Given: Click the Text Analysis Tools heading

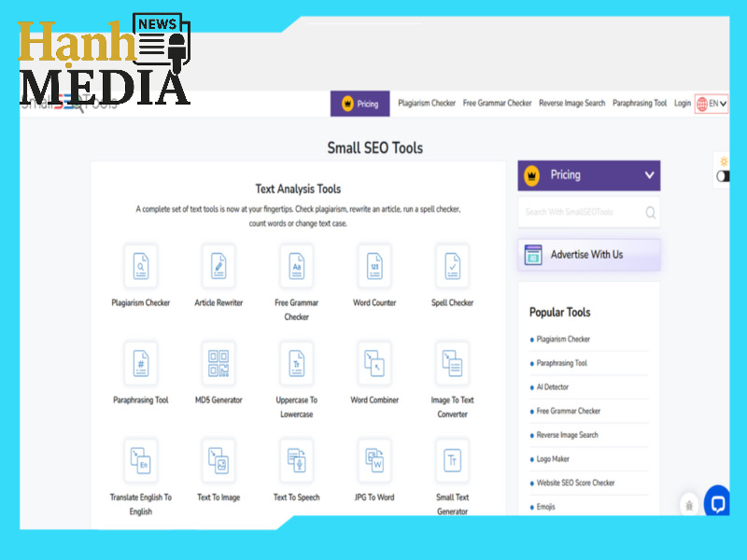Looking at the screenshot, I should [x=298, y=189].
